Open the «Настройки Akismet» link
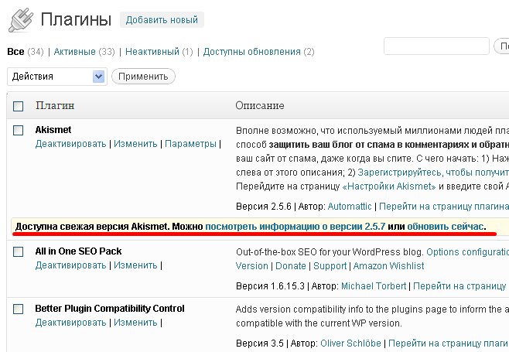Image resolution: width=509 pixels, height=352 pixels. pos(389,186)
